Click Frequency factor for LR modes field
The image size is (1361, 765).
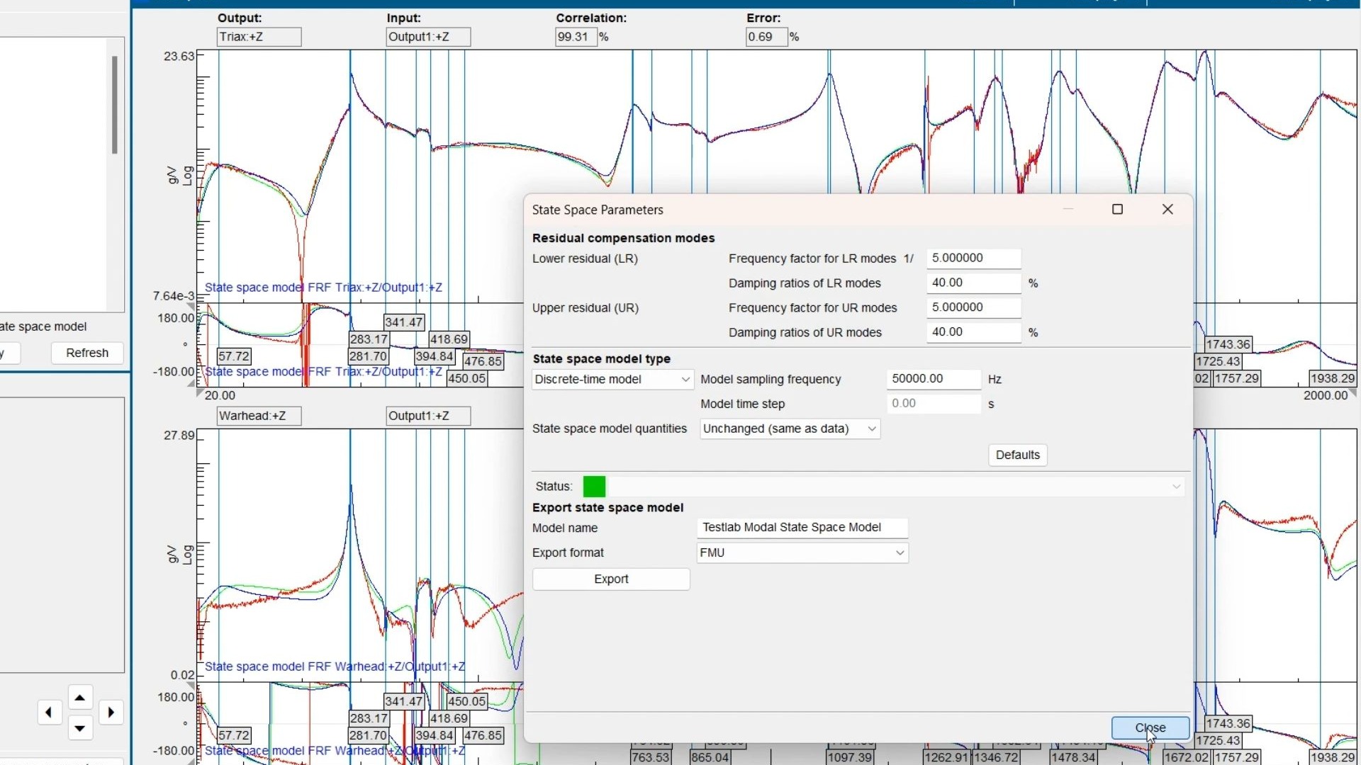click(973, 259)
